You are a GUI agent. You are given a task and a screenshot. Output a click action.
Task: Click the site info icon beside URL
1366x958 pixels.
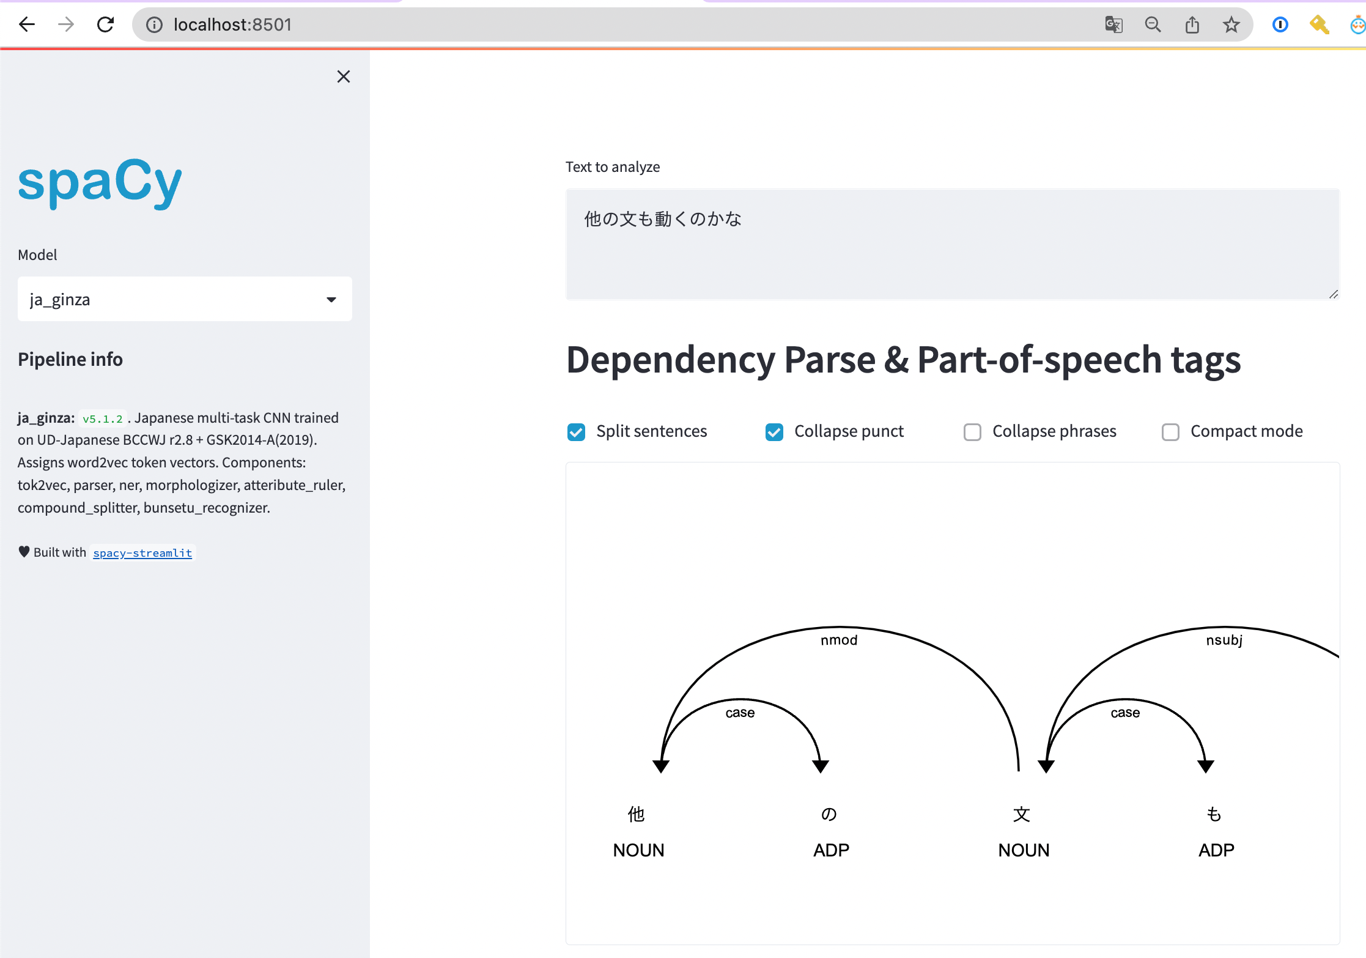pos(154,24)
